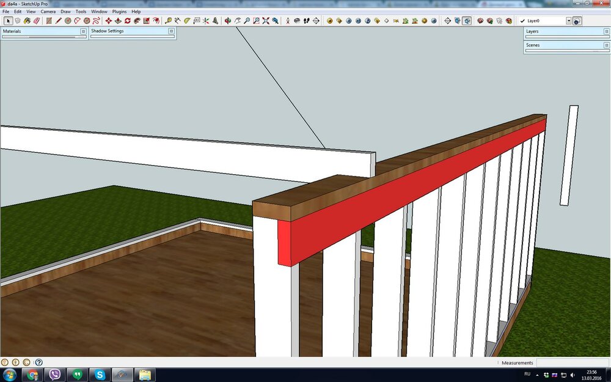611x382 pixels.
Task: Open the Camera menu
Action: tap(48, 12)
